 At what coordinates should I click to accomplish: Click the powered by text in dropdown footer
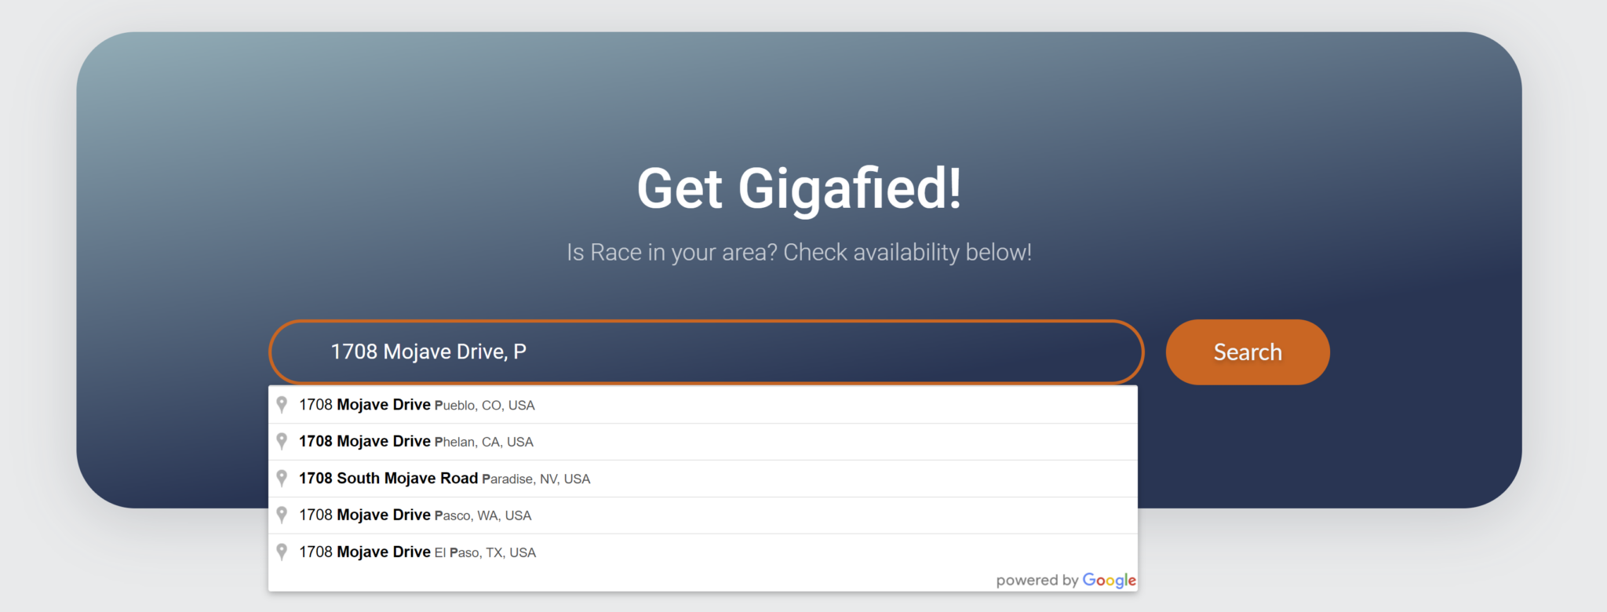tap(1037, 581)
